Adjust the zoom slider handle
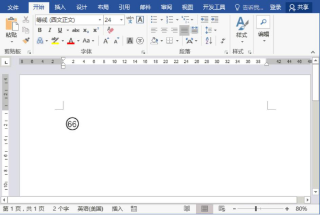Screen dimensions: 320x215 pyautogui.click(x=256, y=209)
